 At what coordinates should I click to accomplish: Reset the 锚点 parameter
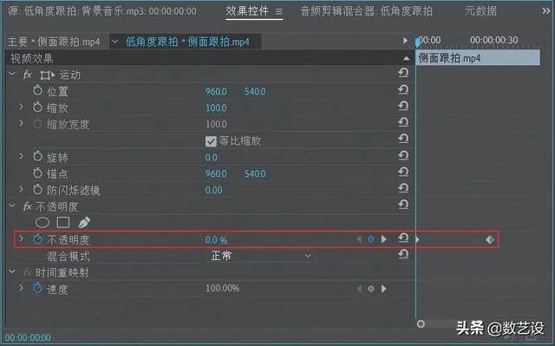[x=403, y=172]
